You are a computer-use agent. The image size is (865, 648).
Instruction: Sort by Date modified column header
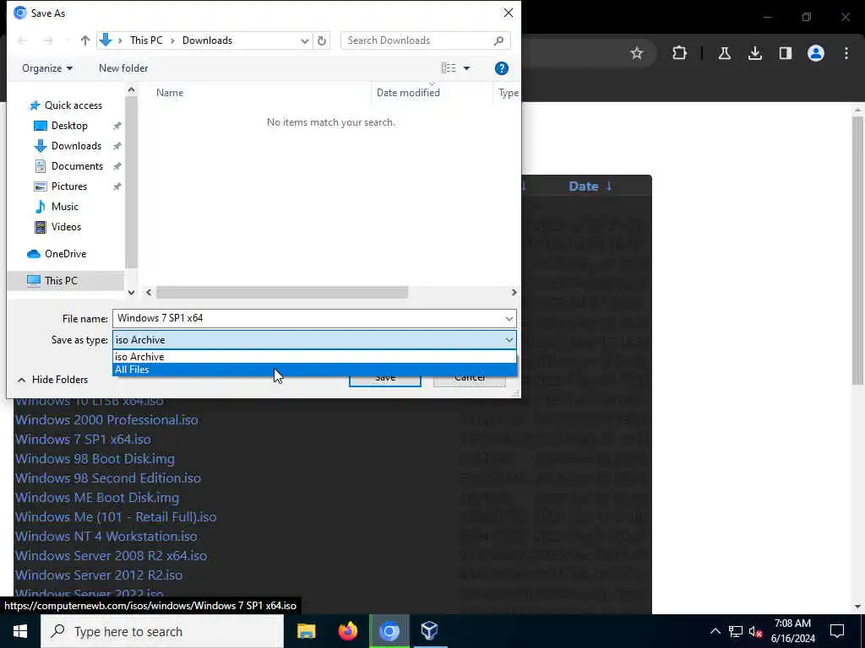[x=408, y=93]
